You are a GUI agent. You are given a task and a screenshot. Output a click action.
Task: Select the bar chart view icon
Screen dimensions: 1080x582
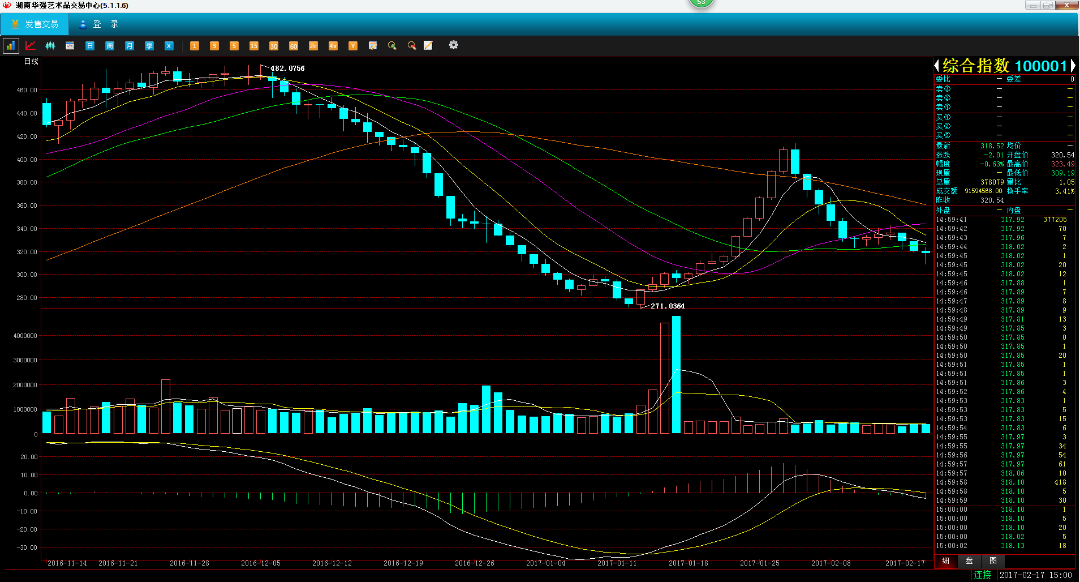coord(11,46)
